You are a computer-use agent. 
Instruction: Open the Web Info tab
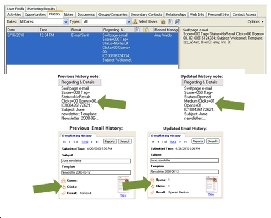197,14
